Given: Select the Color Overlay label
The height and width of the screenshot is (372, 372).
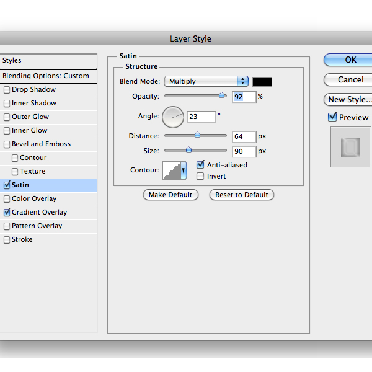Looking at the screenshot, I should [34, 198].
